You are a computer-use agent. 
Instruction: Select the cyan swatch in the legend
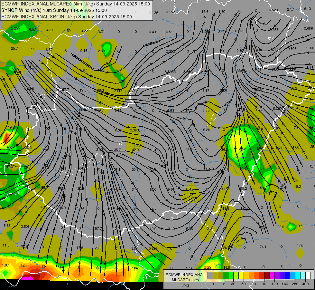[298, 275]
